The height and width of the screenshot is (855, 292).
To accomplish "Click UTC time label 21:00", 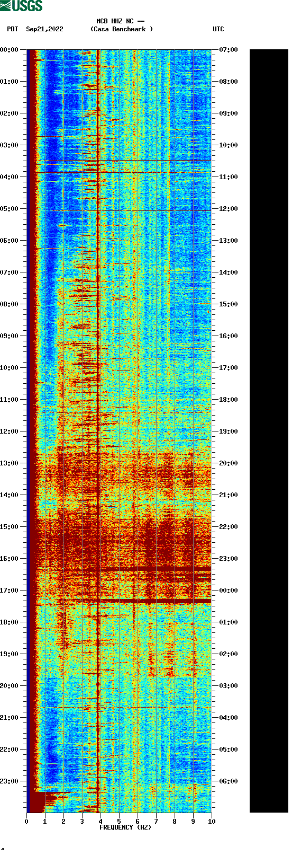I will coord(229,495).
